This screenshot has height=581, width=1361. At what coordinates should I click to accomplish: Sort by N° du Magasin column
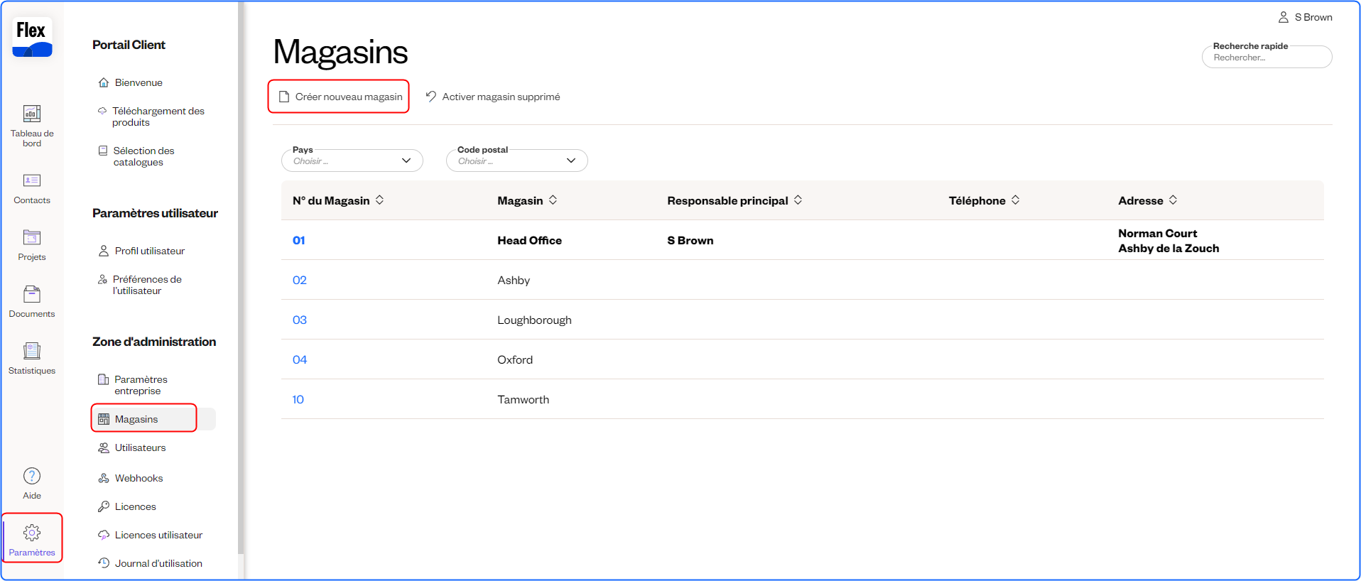380,200
